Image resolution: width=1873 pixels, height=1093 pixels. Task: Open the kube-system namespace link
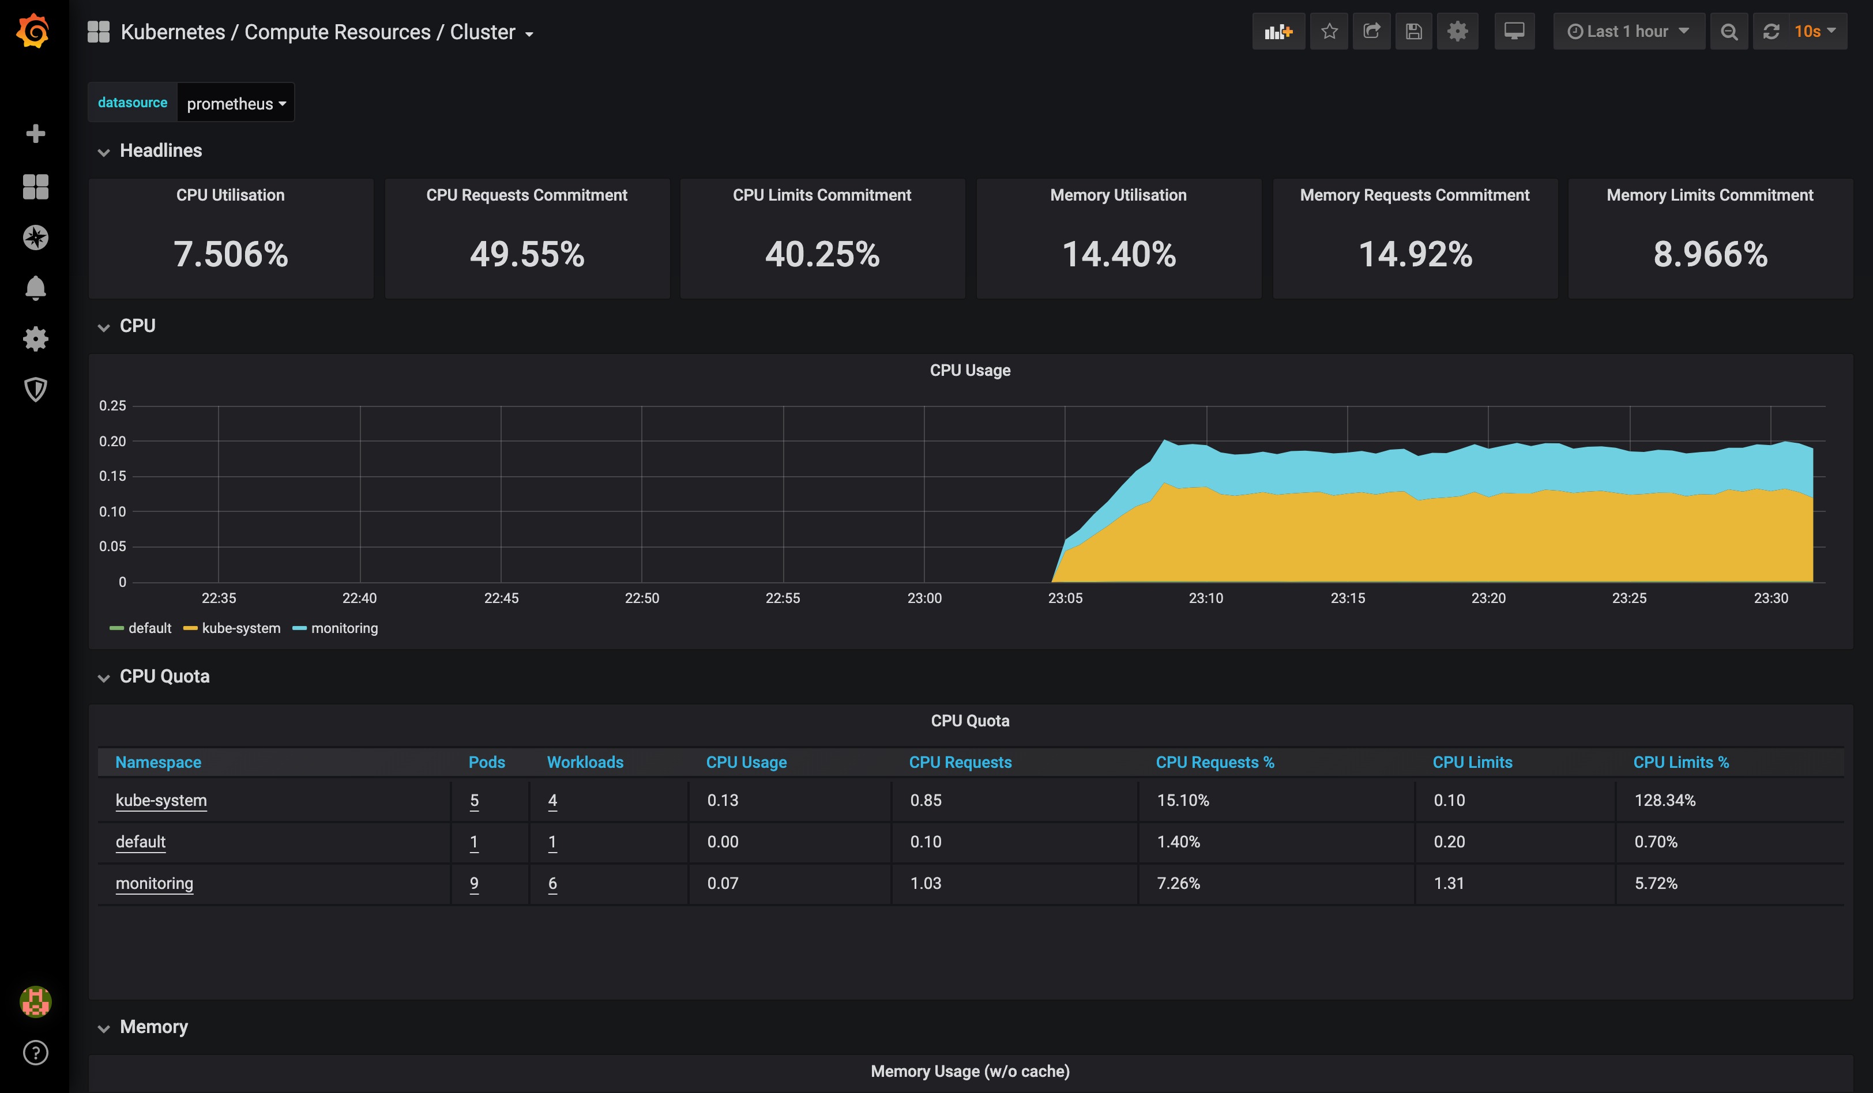pos(161,800)
